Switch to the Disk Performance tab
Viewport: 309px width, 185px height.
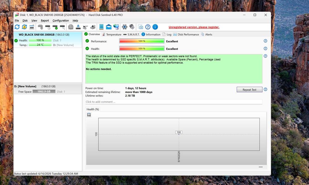click(186, 34)
